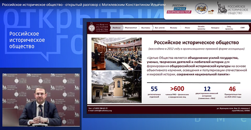251x130 pixels.
Task: Click the number '55' regional branches
Action: 154,89
